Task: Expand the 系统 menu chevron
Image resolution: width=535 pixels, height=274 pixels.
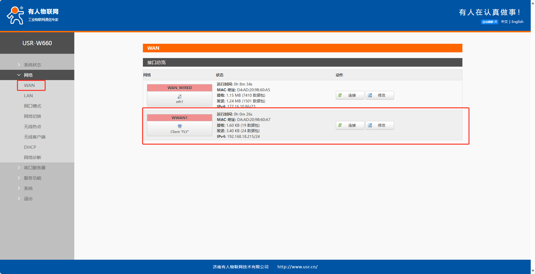Action: 19,188
